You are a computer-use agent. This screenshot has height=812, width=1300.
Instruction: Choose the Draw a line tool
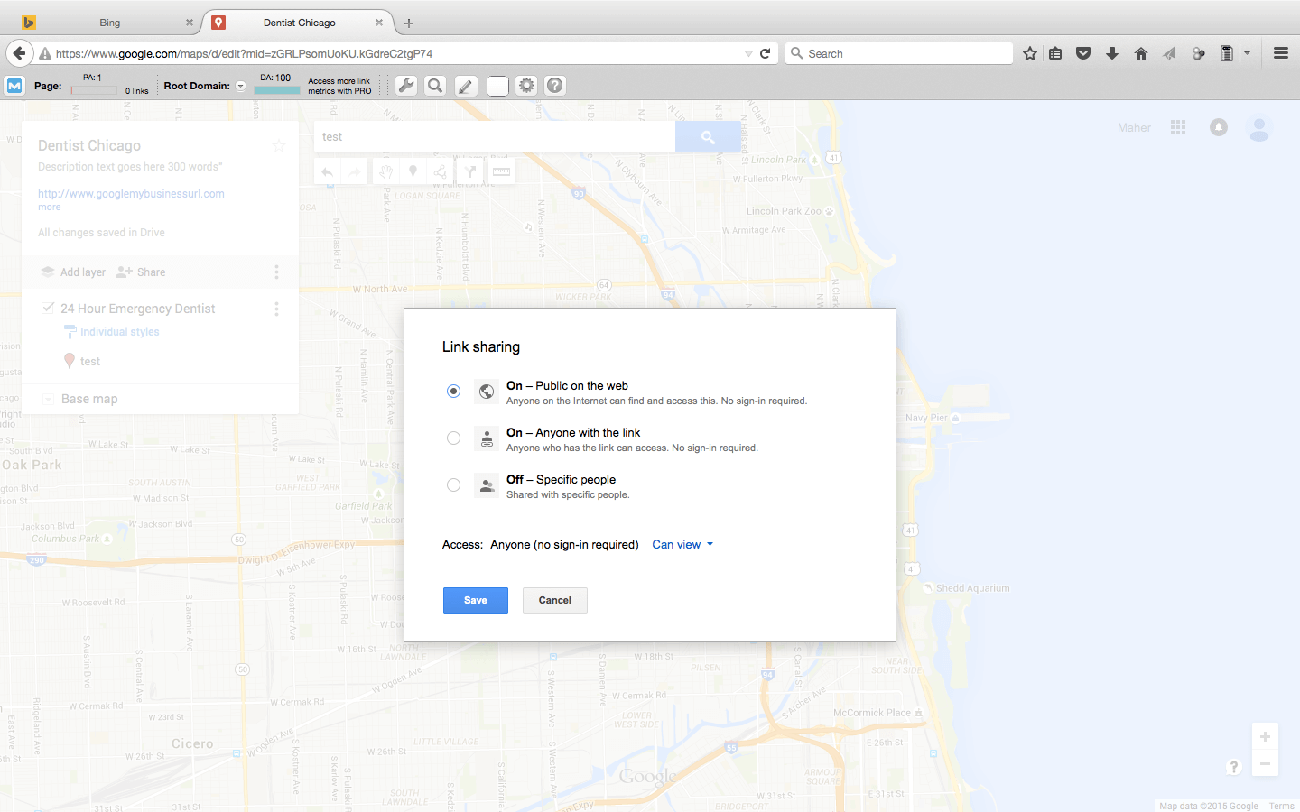click(441, 171)
